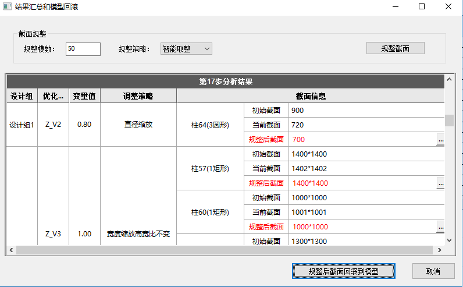Click the 取消 button
The width and height of the screenshot is (463, 287).
pyautogui.click(x=433, y=271)
